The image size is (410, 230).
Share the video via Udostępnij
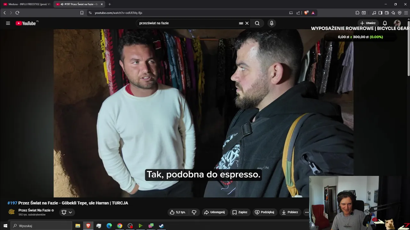coord(215,212)
